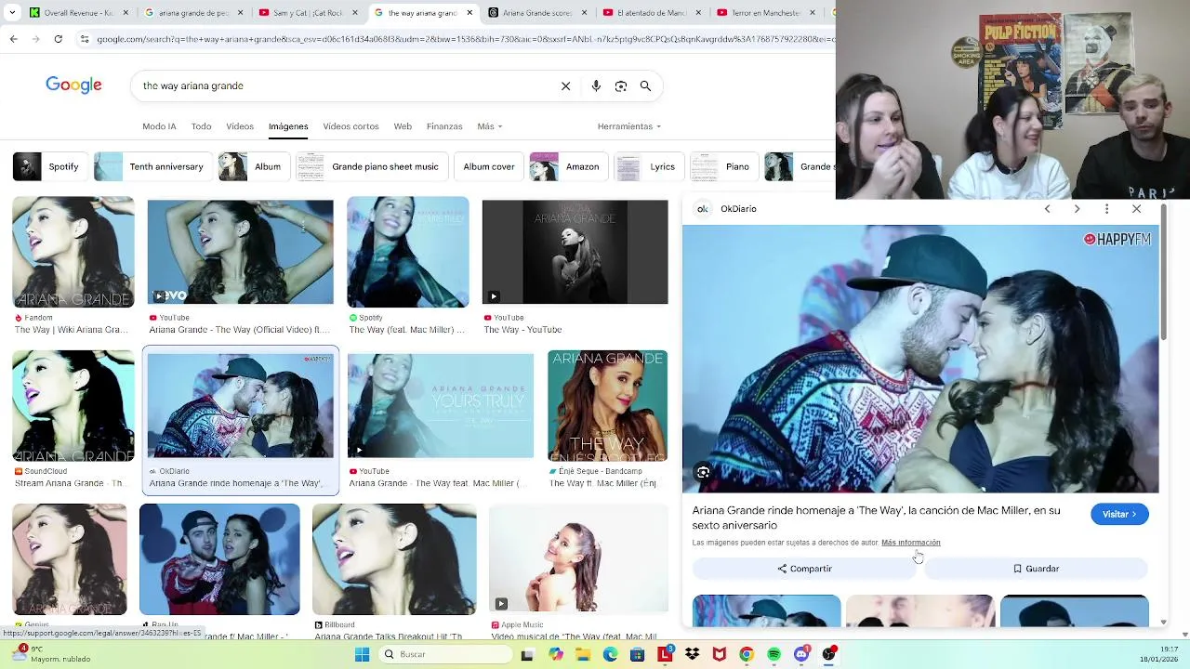Select the Album cover suggestion chip
The image size is (1190, 669).
click(x=489, y=167)
